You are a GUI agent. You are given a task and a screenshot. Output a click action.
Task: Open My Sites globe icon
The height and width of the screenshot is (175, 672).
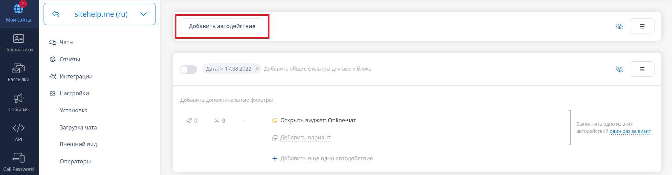pos(19,9)
